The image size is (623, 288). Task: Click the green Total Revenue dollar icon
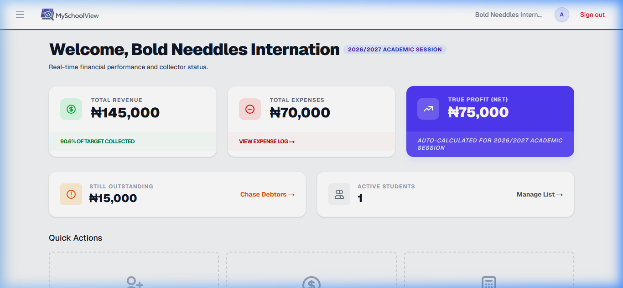click(x=71, y=109)
